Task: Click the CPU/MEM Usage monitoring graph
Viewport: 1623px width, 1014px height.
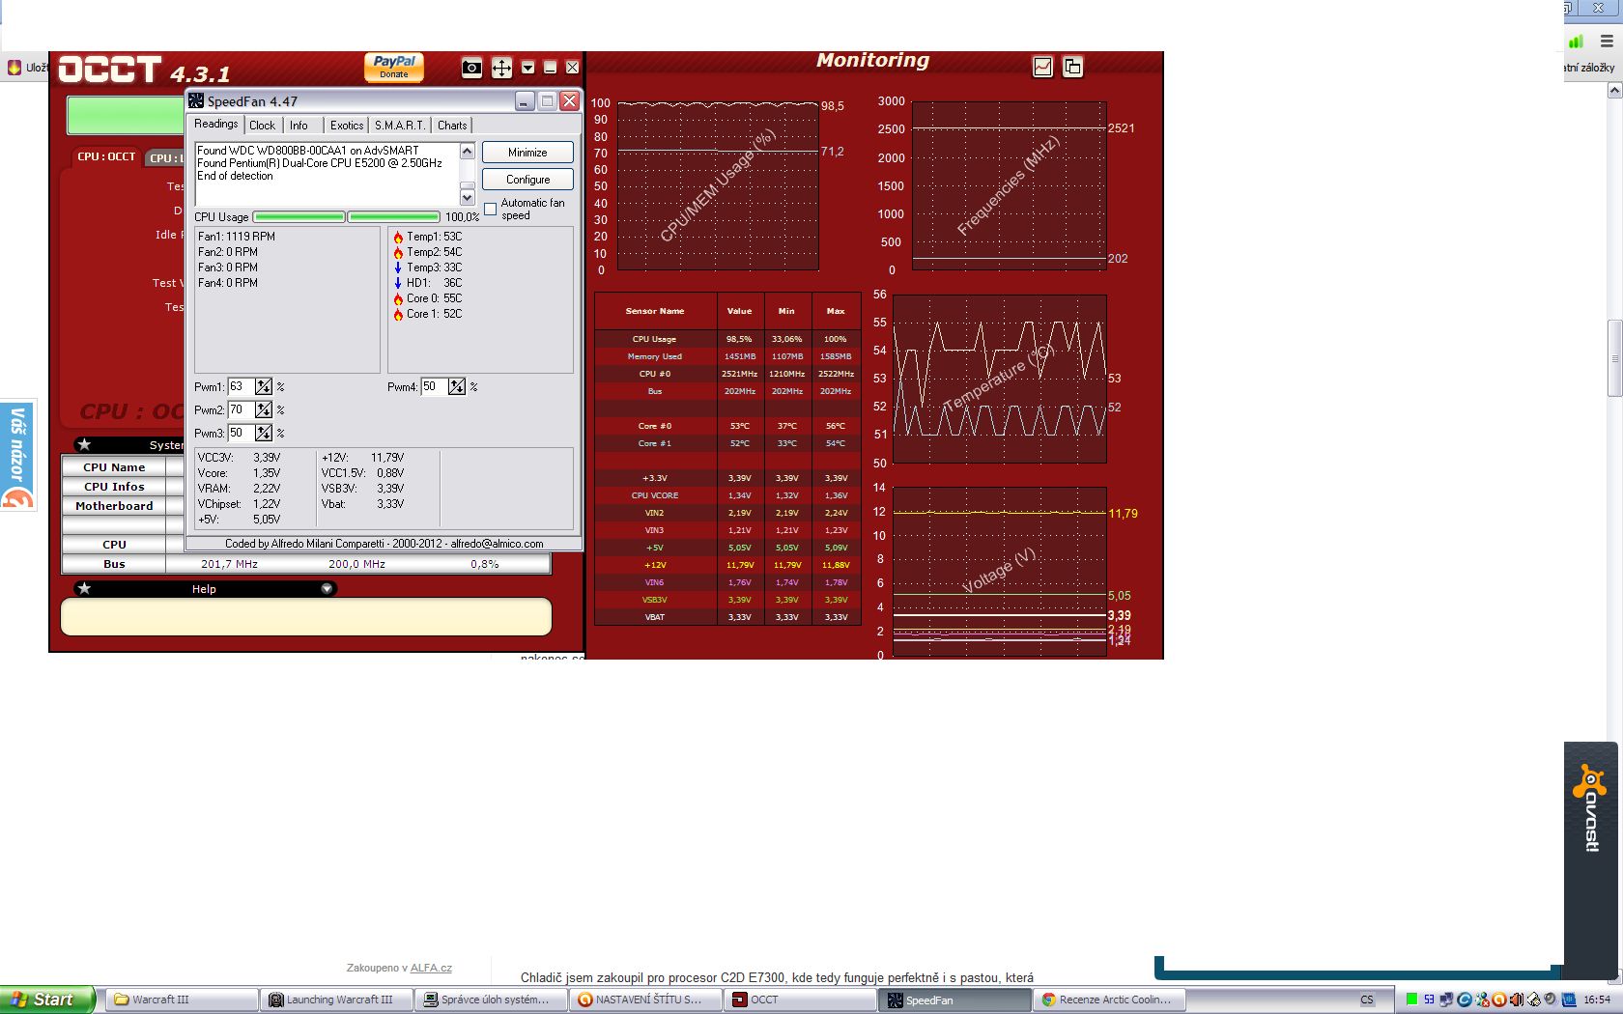Action: (718, 185)
